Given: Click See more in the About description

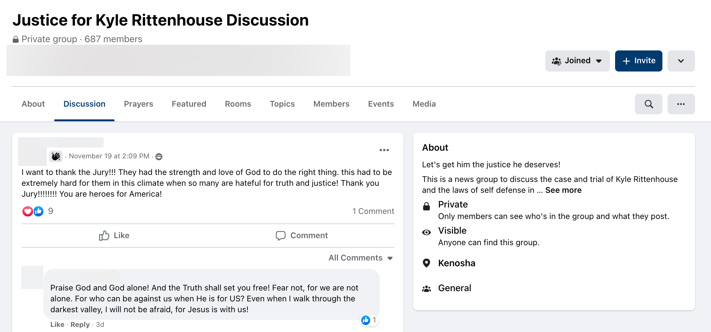Looking at the screenshot, I should click(x=563, y=190).
